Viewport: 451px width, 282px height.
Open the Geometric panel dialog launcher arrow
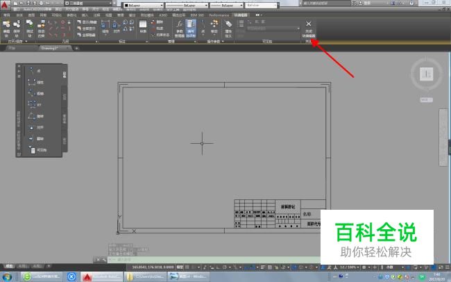coord(96,42)
